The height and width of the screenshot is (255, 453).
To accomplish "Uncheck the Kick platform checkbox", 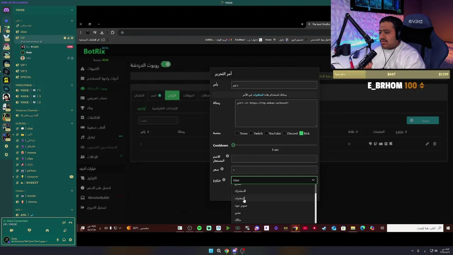I will [301, 133].
